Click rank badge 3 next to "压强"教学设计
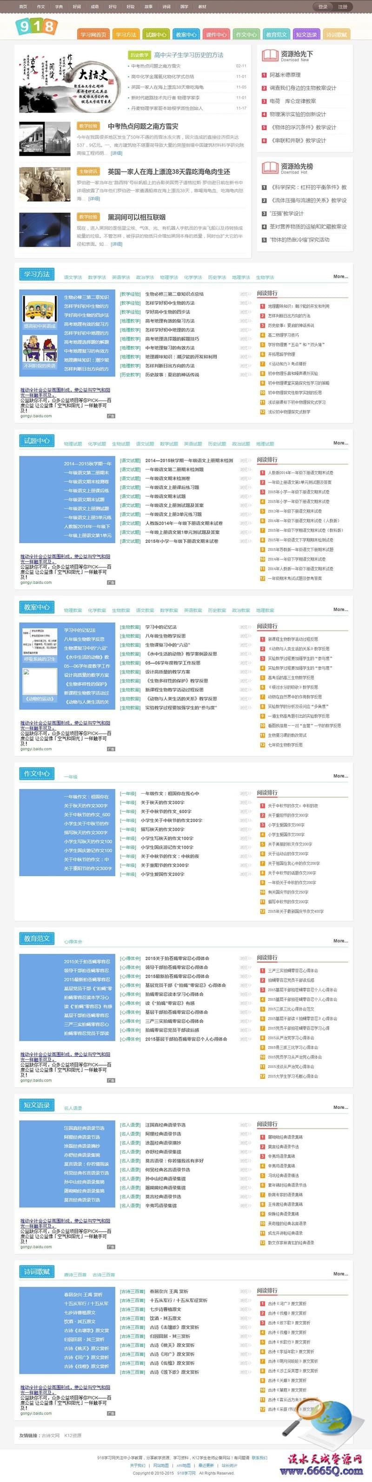The image size is (372, 1482). click(x=264, y=214)
